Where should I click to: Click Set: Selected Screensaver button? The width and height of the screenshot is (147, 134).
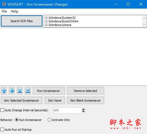coord(22,101)
